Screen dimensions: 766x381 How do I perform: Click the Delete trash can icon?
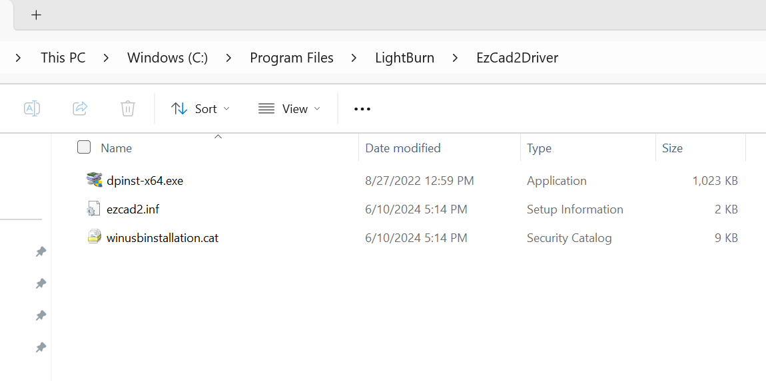pos(127,108)
